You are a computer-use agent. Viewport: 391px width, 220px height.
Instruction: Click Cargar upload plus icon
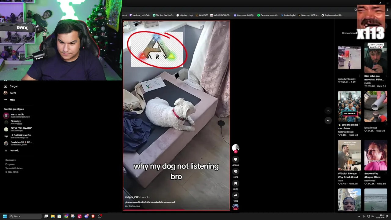coord(5,86)
